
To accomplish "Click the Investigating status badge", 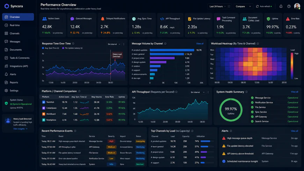I will click(x=140, y=141).
